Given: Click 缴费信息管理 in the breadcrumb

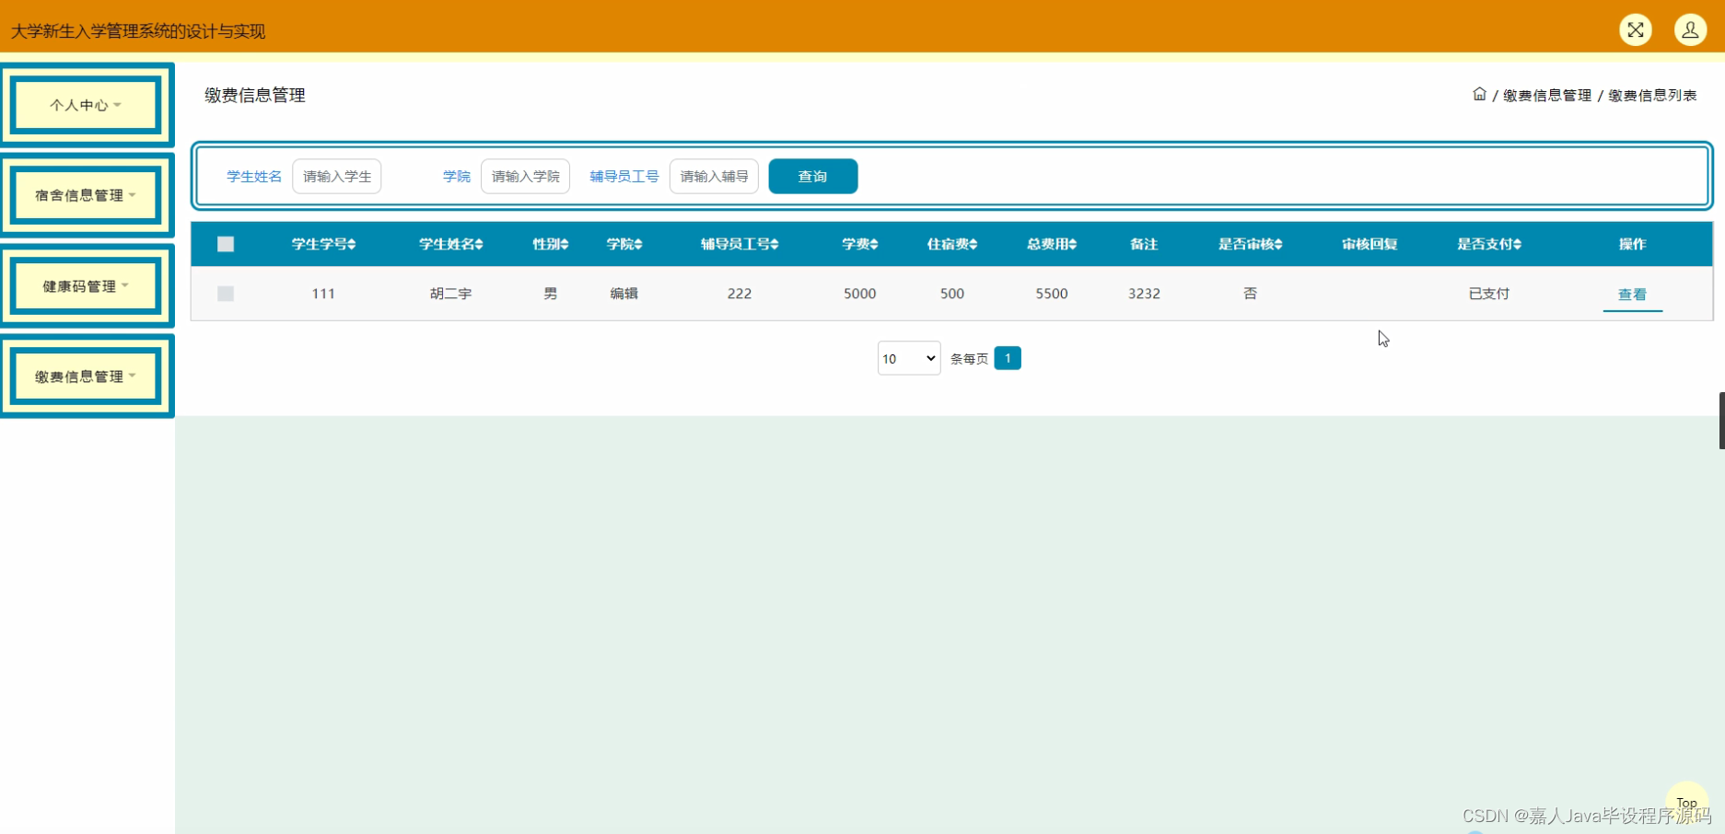Looking at the screenshot, I should click(x=1547, y=95).
